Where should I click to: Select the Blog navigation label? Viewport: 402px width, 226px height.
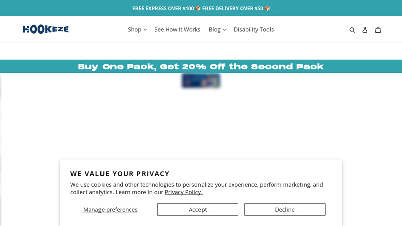pyautogui.click(x=215, y=30)
